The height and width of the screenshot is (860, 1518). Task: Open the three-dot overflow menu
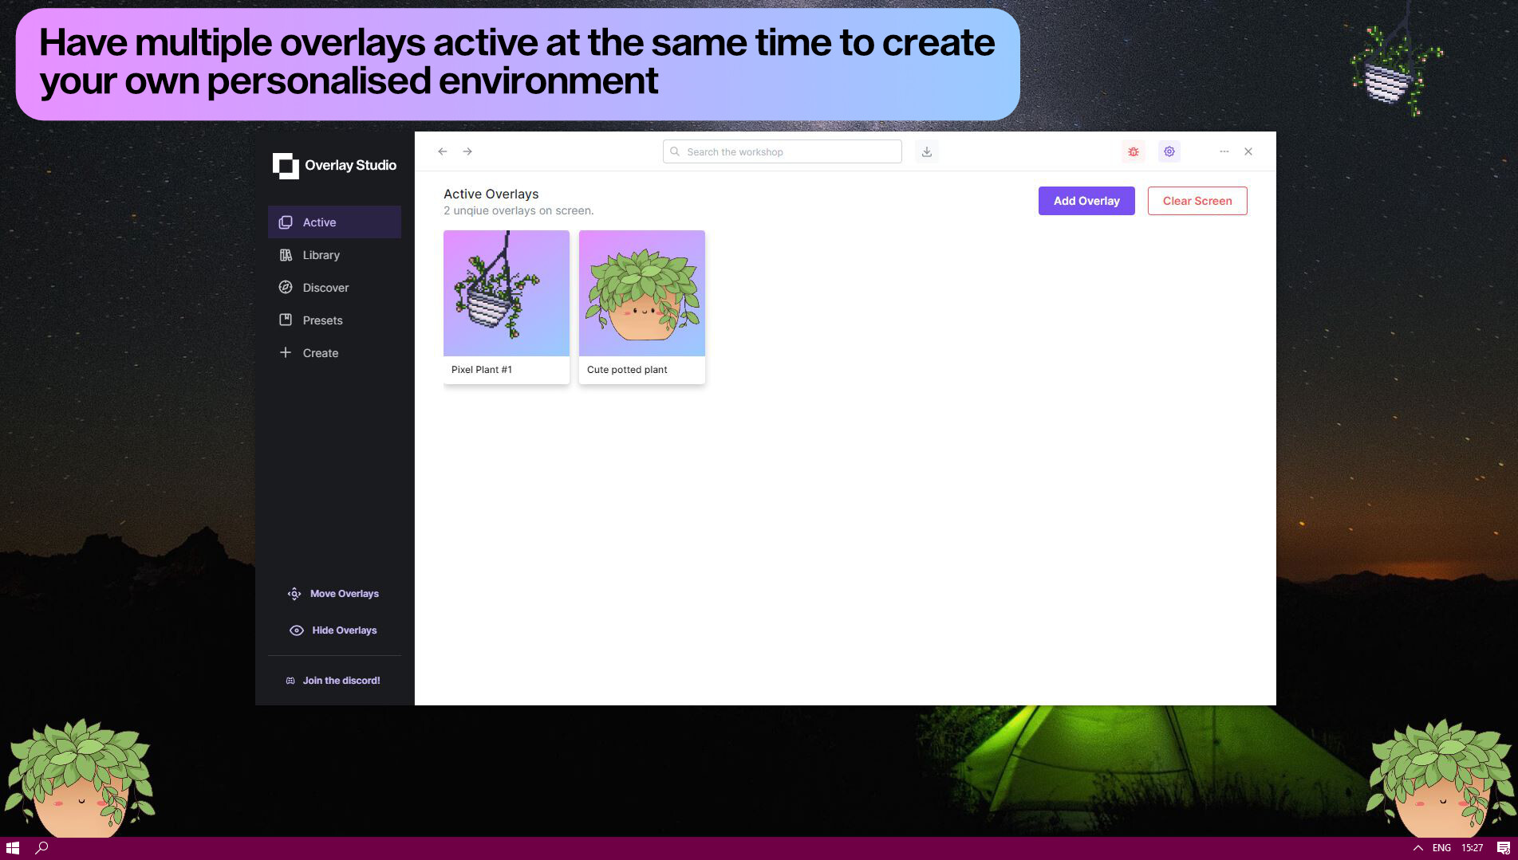[x=1224, y=151]
